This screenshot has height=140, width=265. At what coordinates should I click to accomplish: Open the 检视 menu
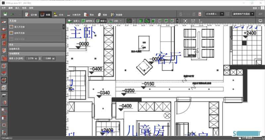[x=24, y=8]
